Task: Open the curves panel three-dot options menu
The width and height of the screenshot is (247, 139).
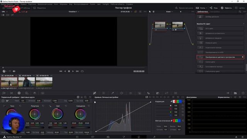Action: click(183, 97)
